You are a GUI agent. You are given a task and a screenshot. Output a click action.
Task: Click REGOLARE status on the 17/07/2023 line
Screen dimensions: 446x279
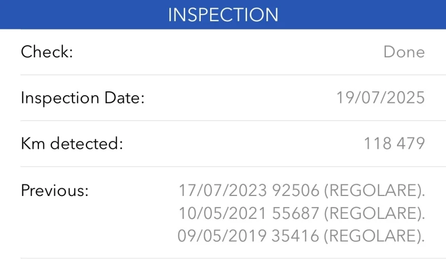click(x=371, y=190)
